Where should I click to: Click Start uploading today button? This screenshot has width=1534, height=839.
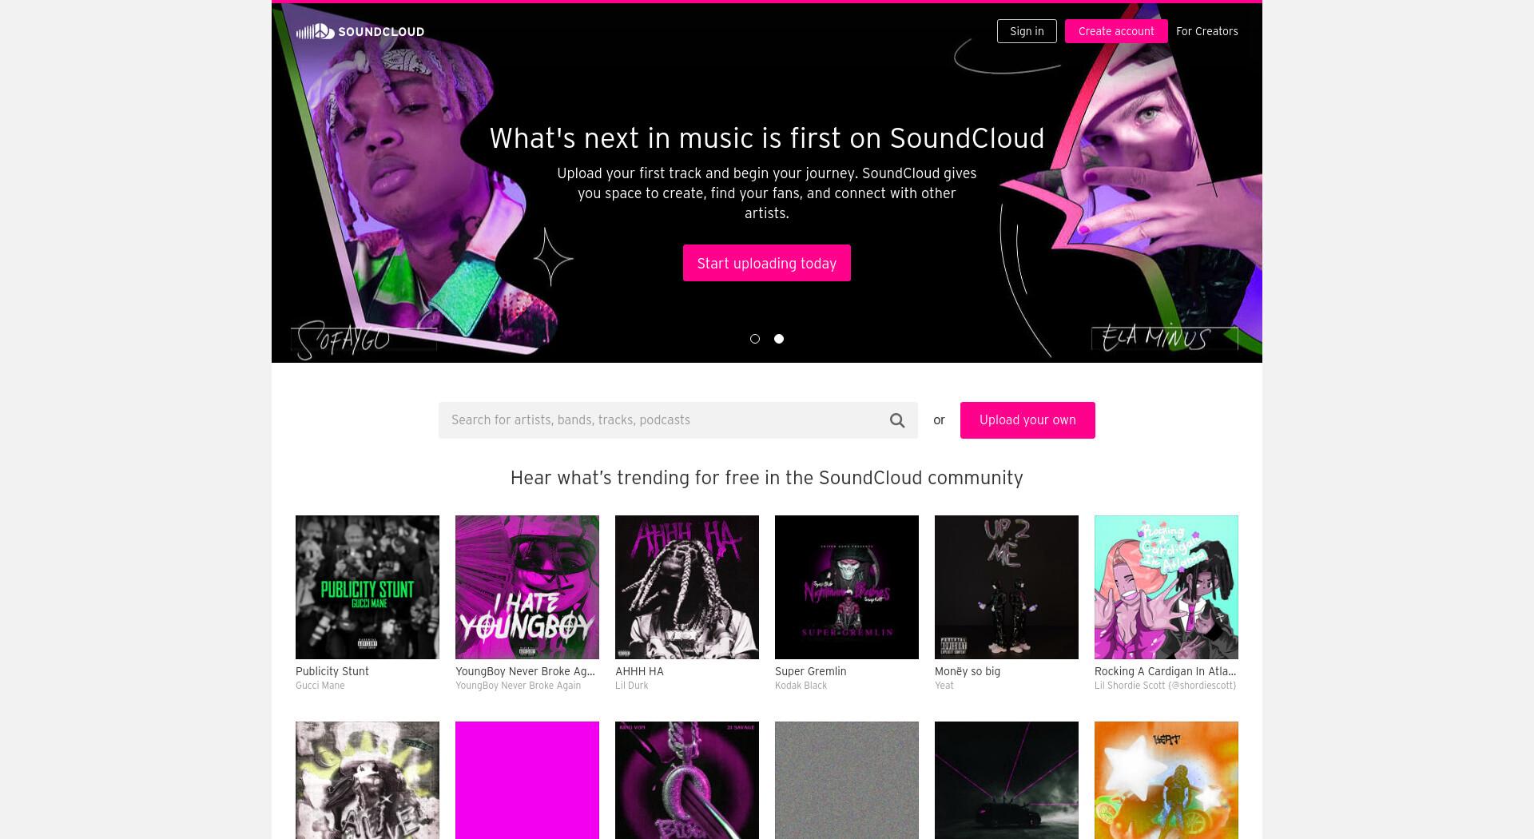767,263
